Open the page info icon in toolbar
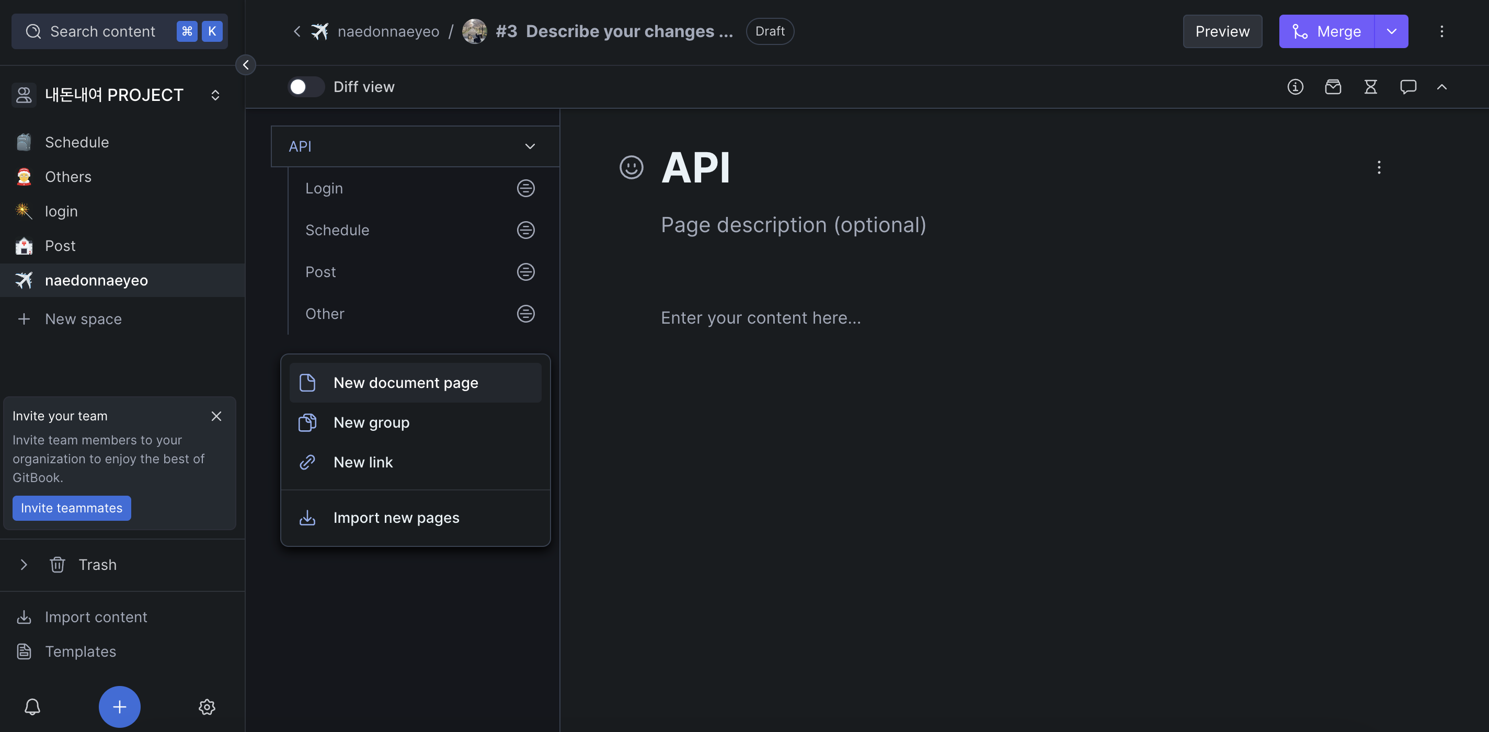Screen dimensions: 1489x732 (x=1295, y=87)
